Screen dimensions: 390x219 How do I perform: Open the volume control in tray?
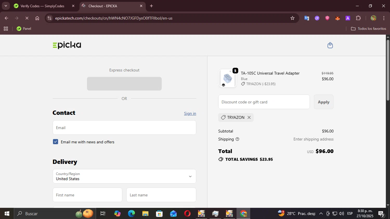(341, 214)
